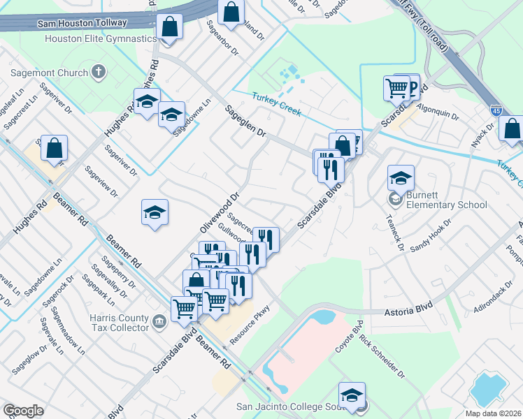Select the Sam Houston Tollway label
The height and width of the screenshot is (419, 523).
(82, 23)
